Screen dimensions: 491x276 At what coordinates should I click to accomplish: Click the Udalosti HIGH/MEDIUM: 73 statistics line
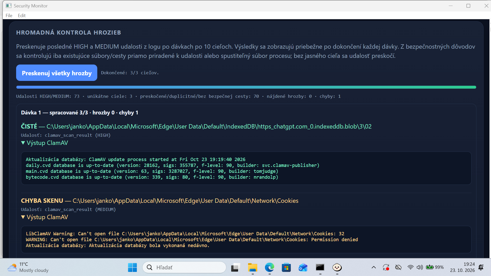pos(178,96)
